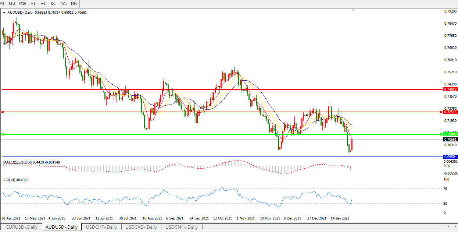Image resolution: width=458 pixels, height=232 pixels.
Task: Open the USDCAD-,Daily chart tab
Action: coord(141,227)
